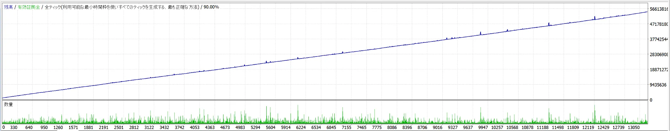The width and height of the screenshot is (670, 131).
Task: Select trade number 7465 on axis
Action: click(x=361, y=127)
